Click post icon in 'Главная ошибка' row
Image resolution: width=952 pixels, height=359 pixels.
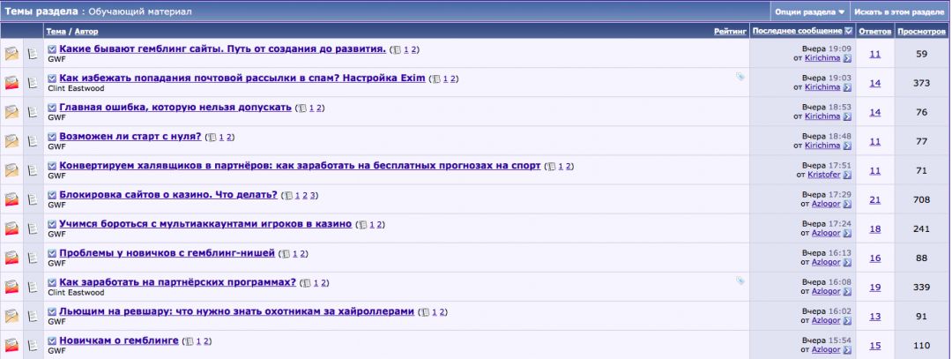click(x=33, y=112)
